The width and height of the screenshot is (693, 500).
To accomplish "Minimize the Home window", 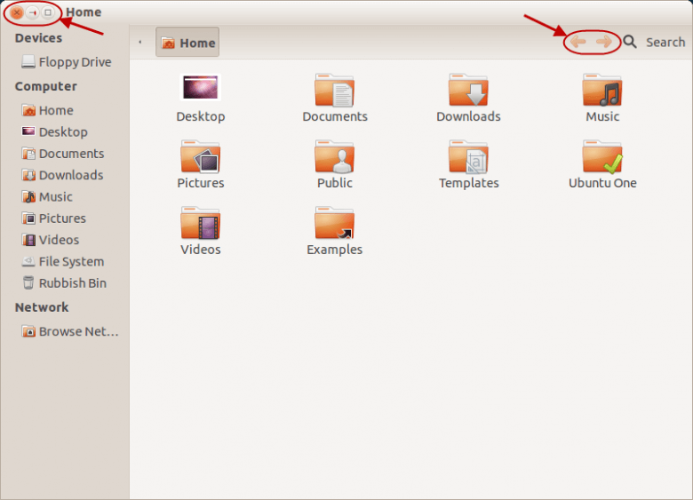I will point(33,12).
